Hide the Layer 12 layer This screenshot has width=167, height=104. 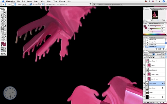click(144, 65)
